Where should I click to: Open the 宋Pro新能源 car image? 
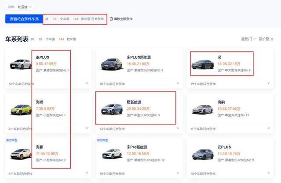click(112, 154)
